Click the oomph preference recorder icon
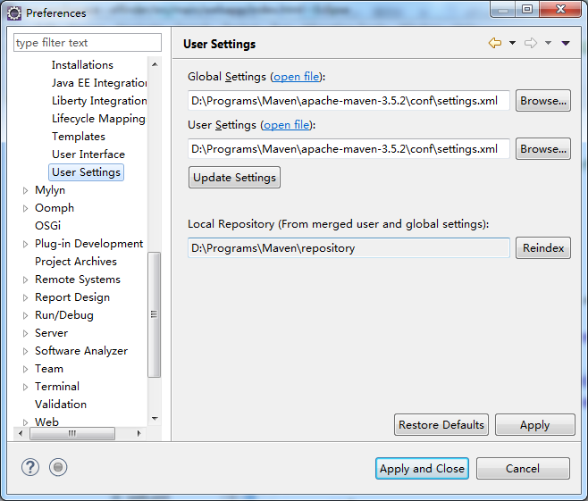 tap(58, 467)
